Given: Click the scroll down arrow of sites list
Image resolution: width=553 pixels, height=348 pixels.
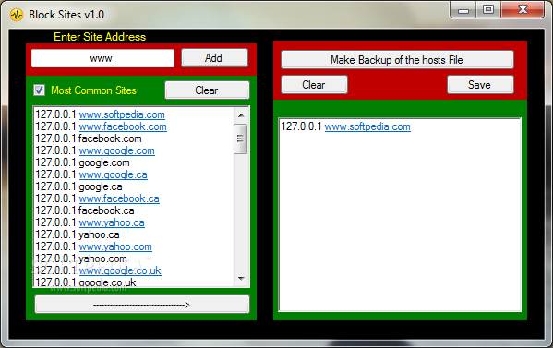Looking at the screenshot, I should pyautogui.click(x=241, y=279).
